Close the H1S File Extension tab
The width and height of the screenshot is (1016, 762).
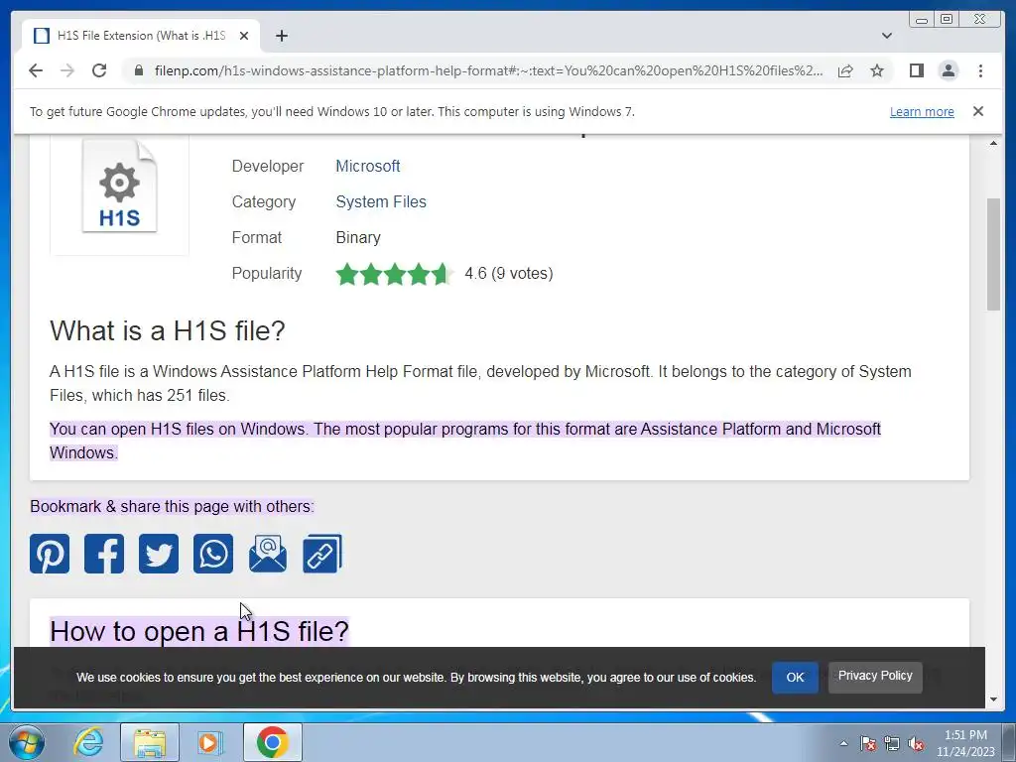(x=244, y=36)
